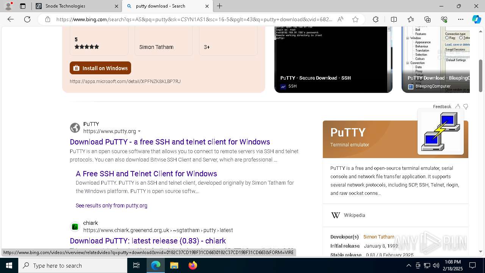Image resolution: width=485 pixels, height=273 pixels.
Task: Open Browser essentials icon
Action: pos(444,19)
